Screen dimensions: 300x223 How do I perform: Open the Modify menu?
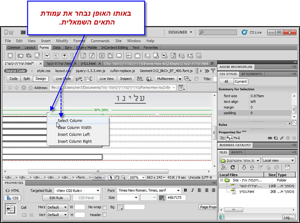click(62, 41)
